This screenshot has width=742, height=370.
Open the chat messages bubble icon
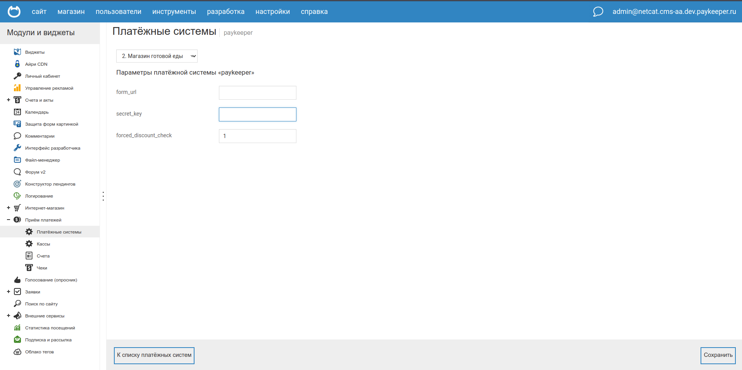coord(598,12)
